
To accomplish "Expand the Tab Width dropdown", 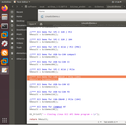I will (x=111, y=122).
